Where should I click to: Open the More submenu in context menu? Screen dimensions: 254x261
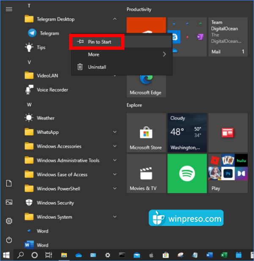pos(122,54)
